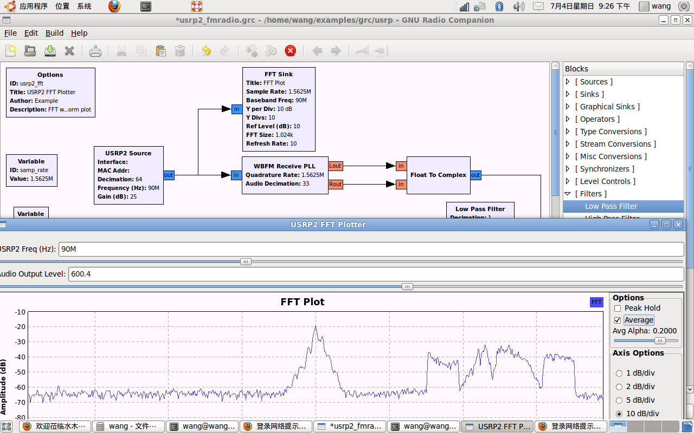Viewport: 694px width, 433px height.
Task: Execute the flow graph gears icon
Action: (271, 51)
